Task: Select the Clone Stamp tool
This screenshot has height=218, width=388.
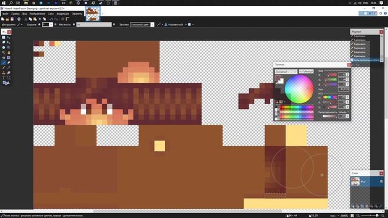Action: tap(4, 73)
